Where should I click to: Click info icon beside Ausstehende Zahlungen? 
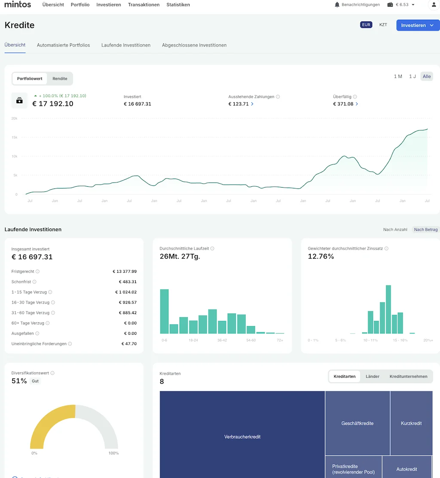point(278,97)
